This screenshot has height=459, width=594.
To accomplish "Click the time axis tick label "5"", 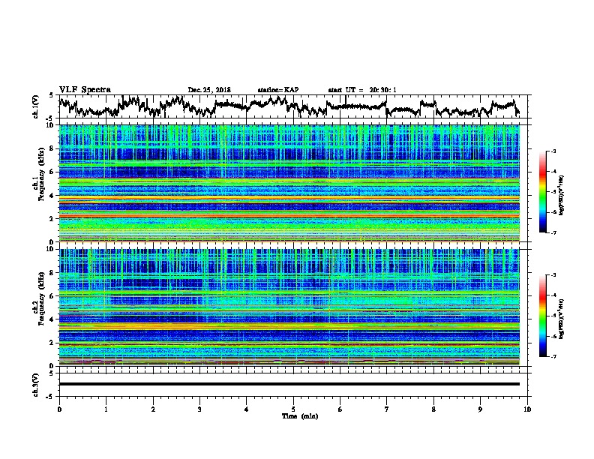I will click(293, 409).
